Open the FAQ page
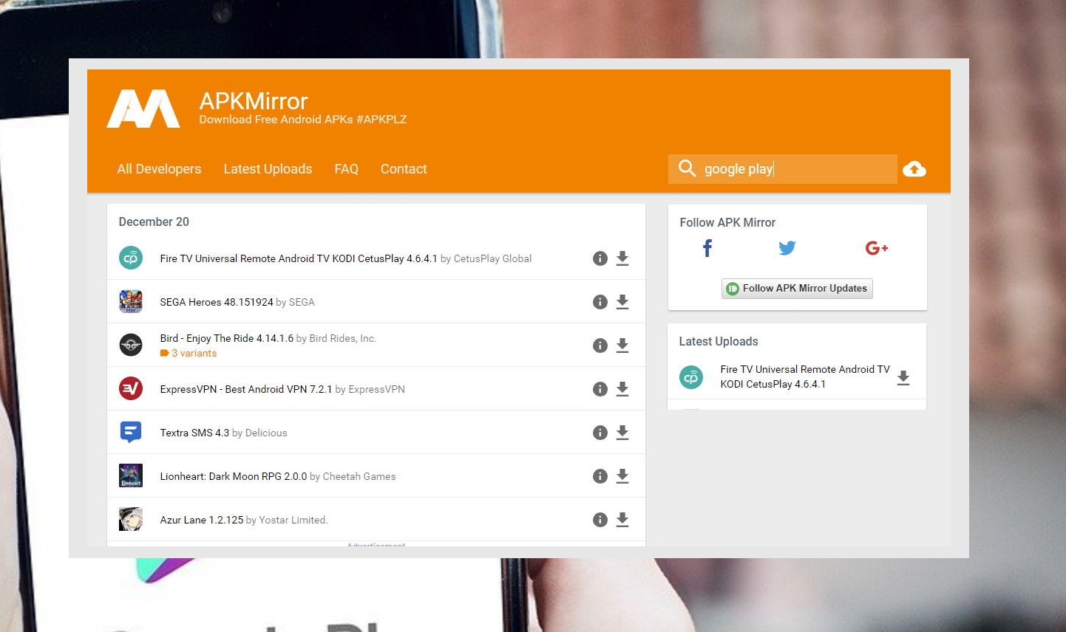 pos(346,169)
